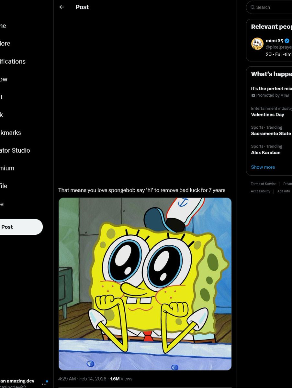Open Notifications from the left sidebar
The image size is (292, 388).
(13, 61)
